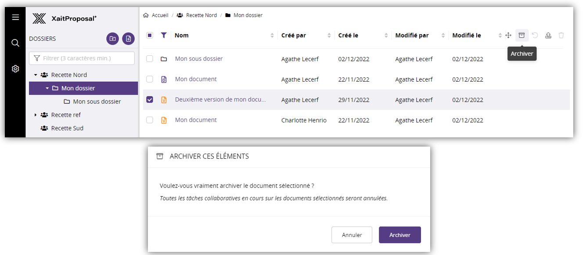586x255 pixels.
Task: Click the export icon in the toolbar
Action: (x=548, y=36)
